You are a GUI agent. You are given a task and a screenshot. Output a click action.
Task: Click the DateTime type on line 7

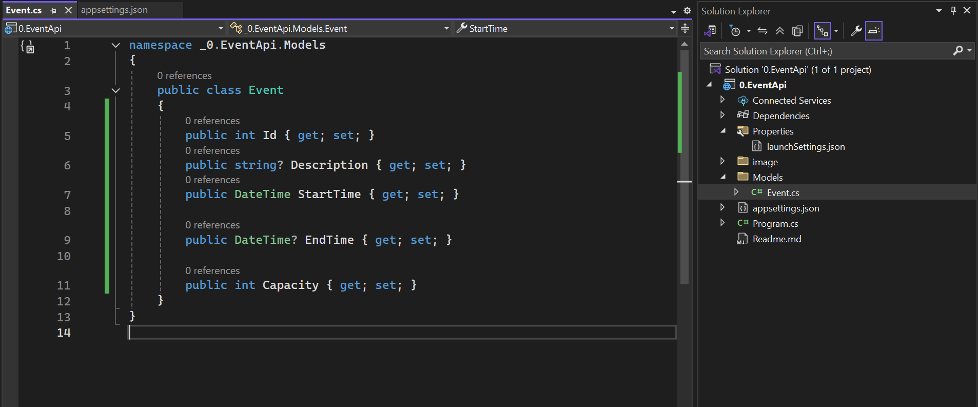(263, 195)
